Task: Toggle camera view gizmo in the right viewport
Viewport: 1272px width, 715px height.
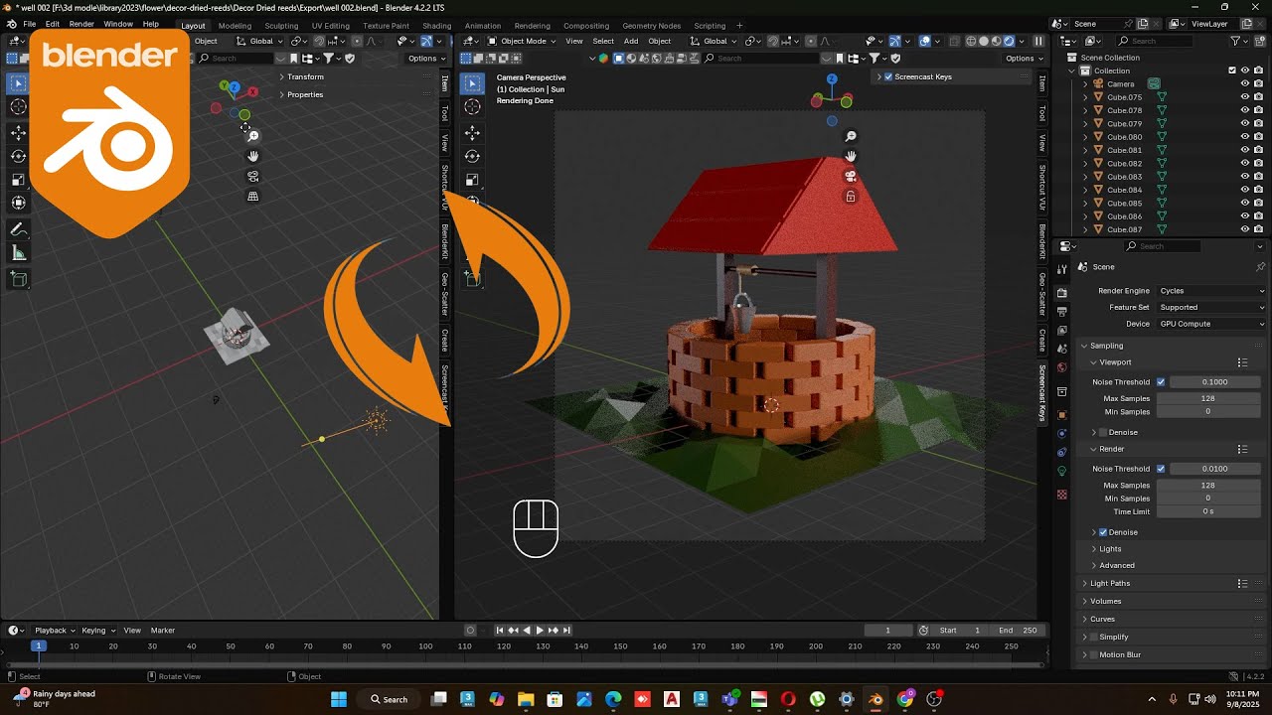Action: click(x=851, y=176)
